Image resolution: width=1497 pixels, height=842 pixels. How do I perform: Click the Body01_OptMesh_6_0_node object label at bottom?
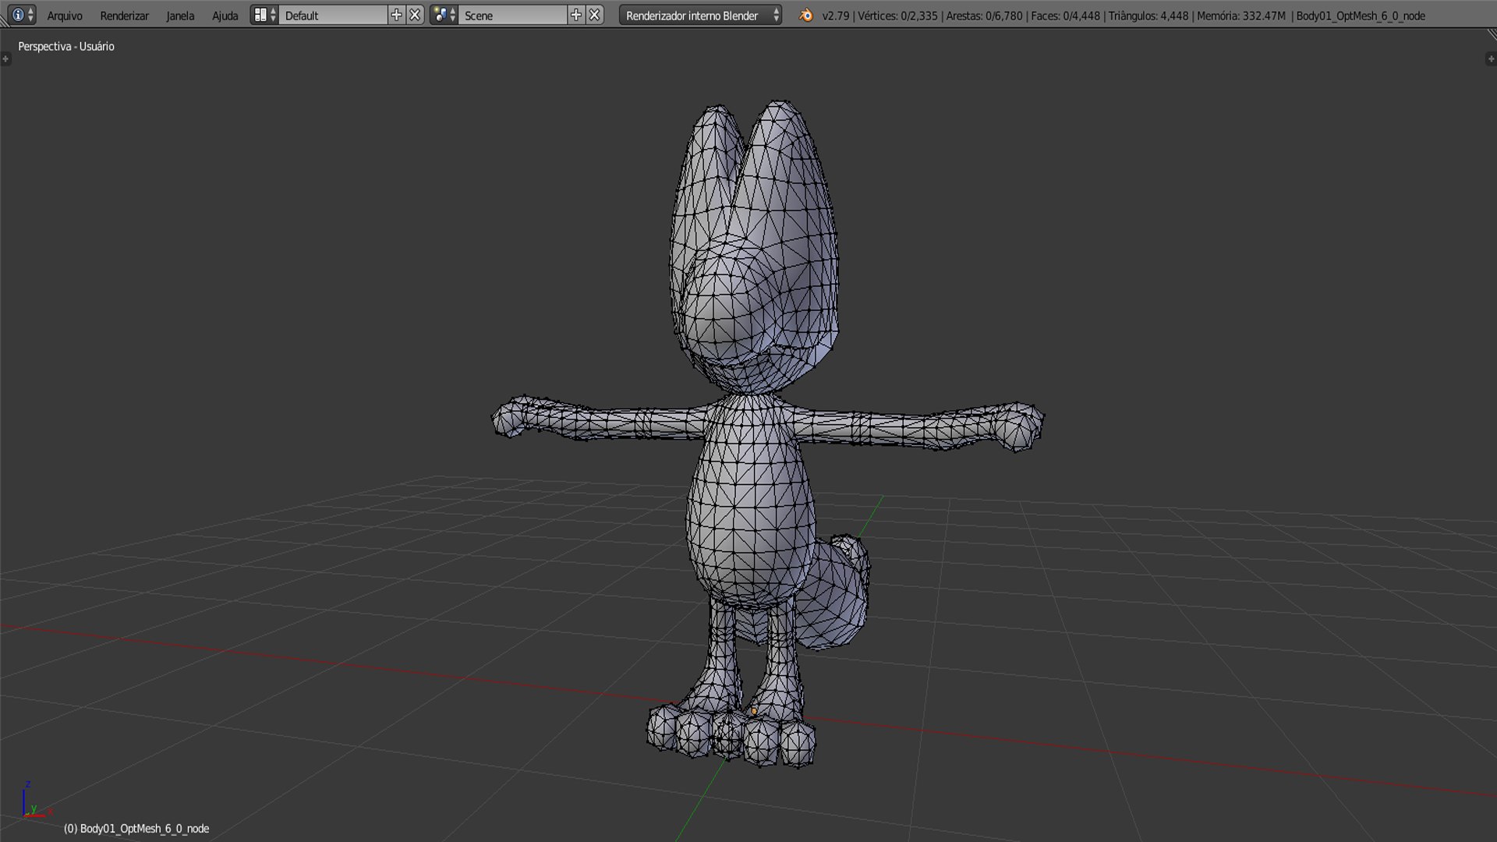[136, 829]
